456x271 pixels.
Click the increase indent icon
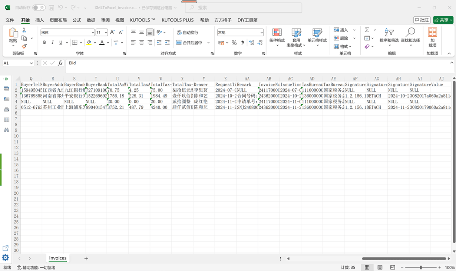coord(168,43)
